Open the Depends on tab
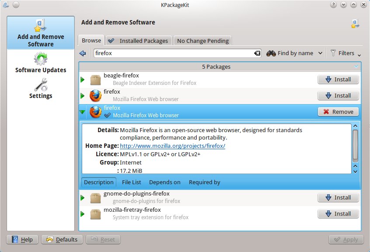The height and width of the screenshot is (252, 370). pyautogui.click(x=164, y=182)
